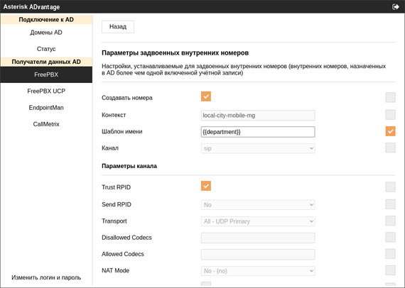Viewport: 405px width, 288px height.
Task: Open Изменить логин и пароль link
Action: [x=46, y=277]
